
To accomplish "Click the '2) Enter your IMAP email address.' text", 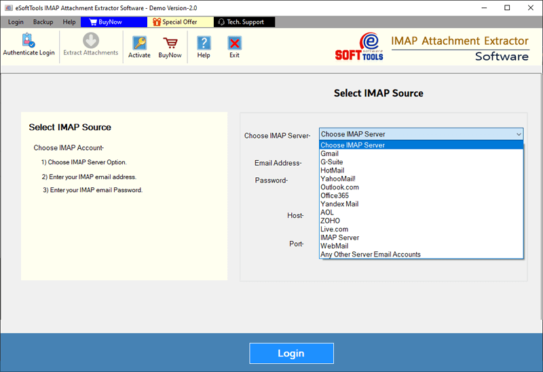I will point(89,177).
